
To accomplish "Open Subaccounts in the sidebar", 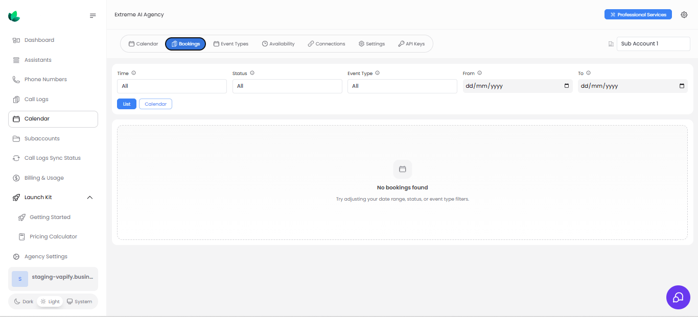I will [53, 138].
